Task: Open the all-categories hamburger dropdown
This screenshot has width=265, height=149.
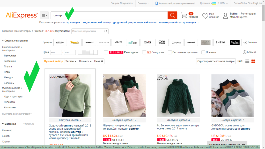Action: coord(45,16)
